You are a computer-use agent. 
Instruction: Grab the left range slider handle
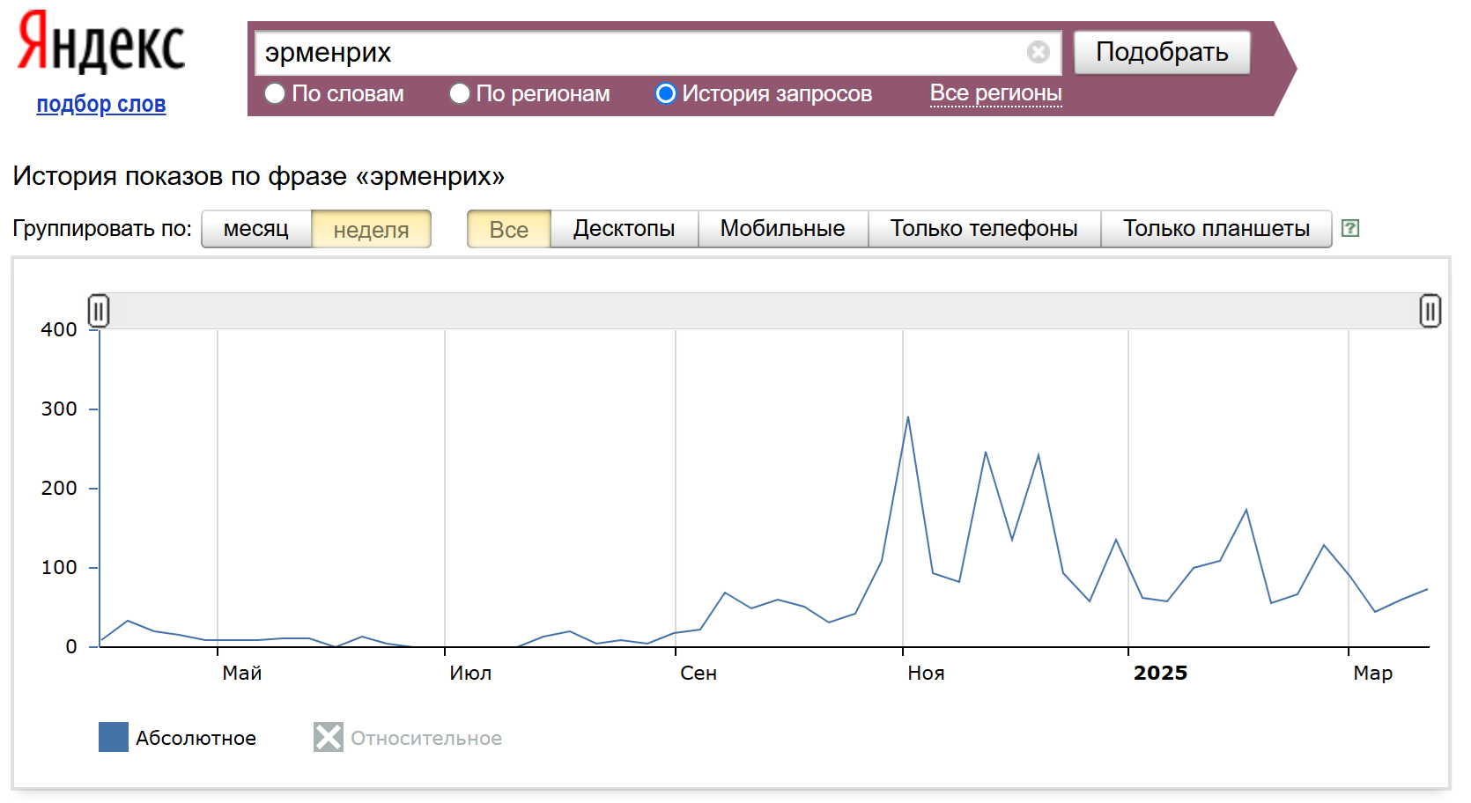[99, 311]
